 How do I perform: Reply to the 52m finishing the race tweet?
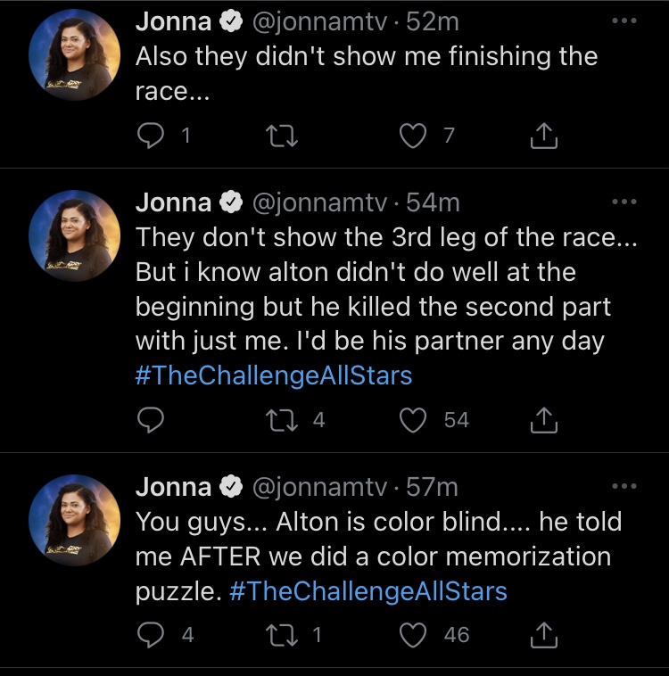tap(151, 136)
